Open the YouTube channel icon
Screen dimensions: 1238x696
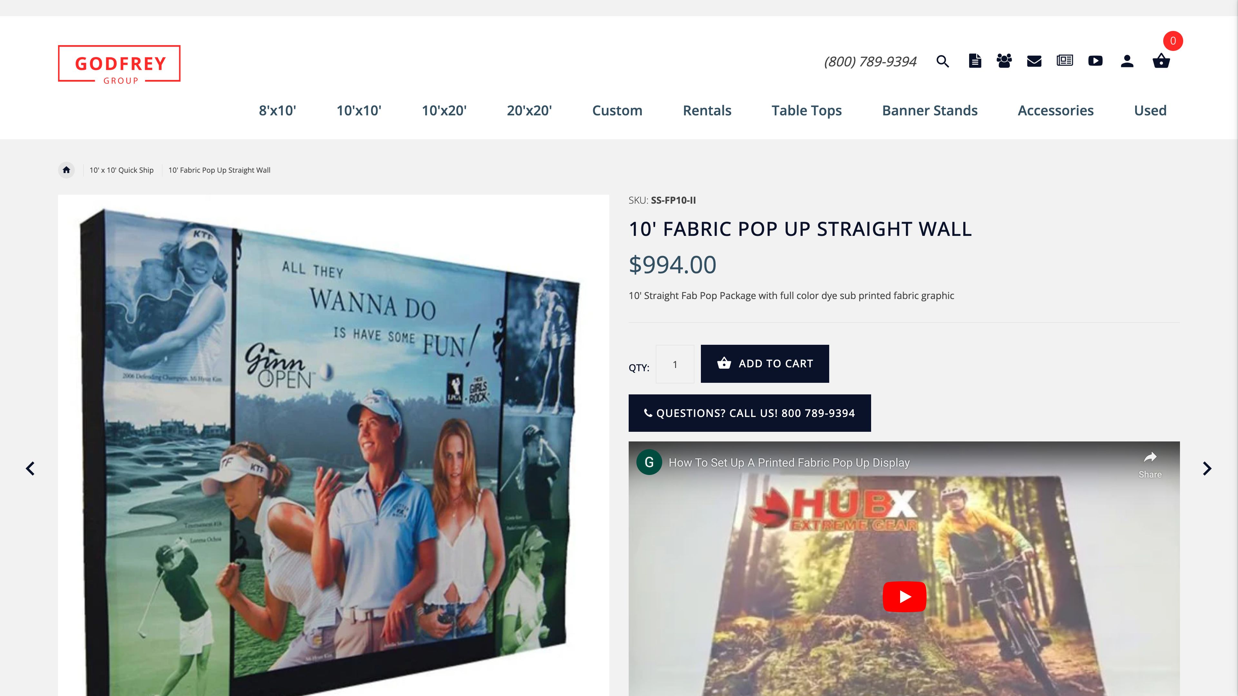tap(1095, 61)
